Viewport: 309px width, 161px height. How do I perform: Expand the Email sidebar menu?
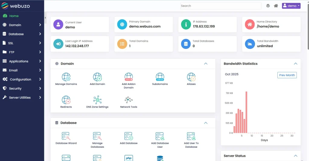click(22, 70)
